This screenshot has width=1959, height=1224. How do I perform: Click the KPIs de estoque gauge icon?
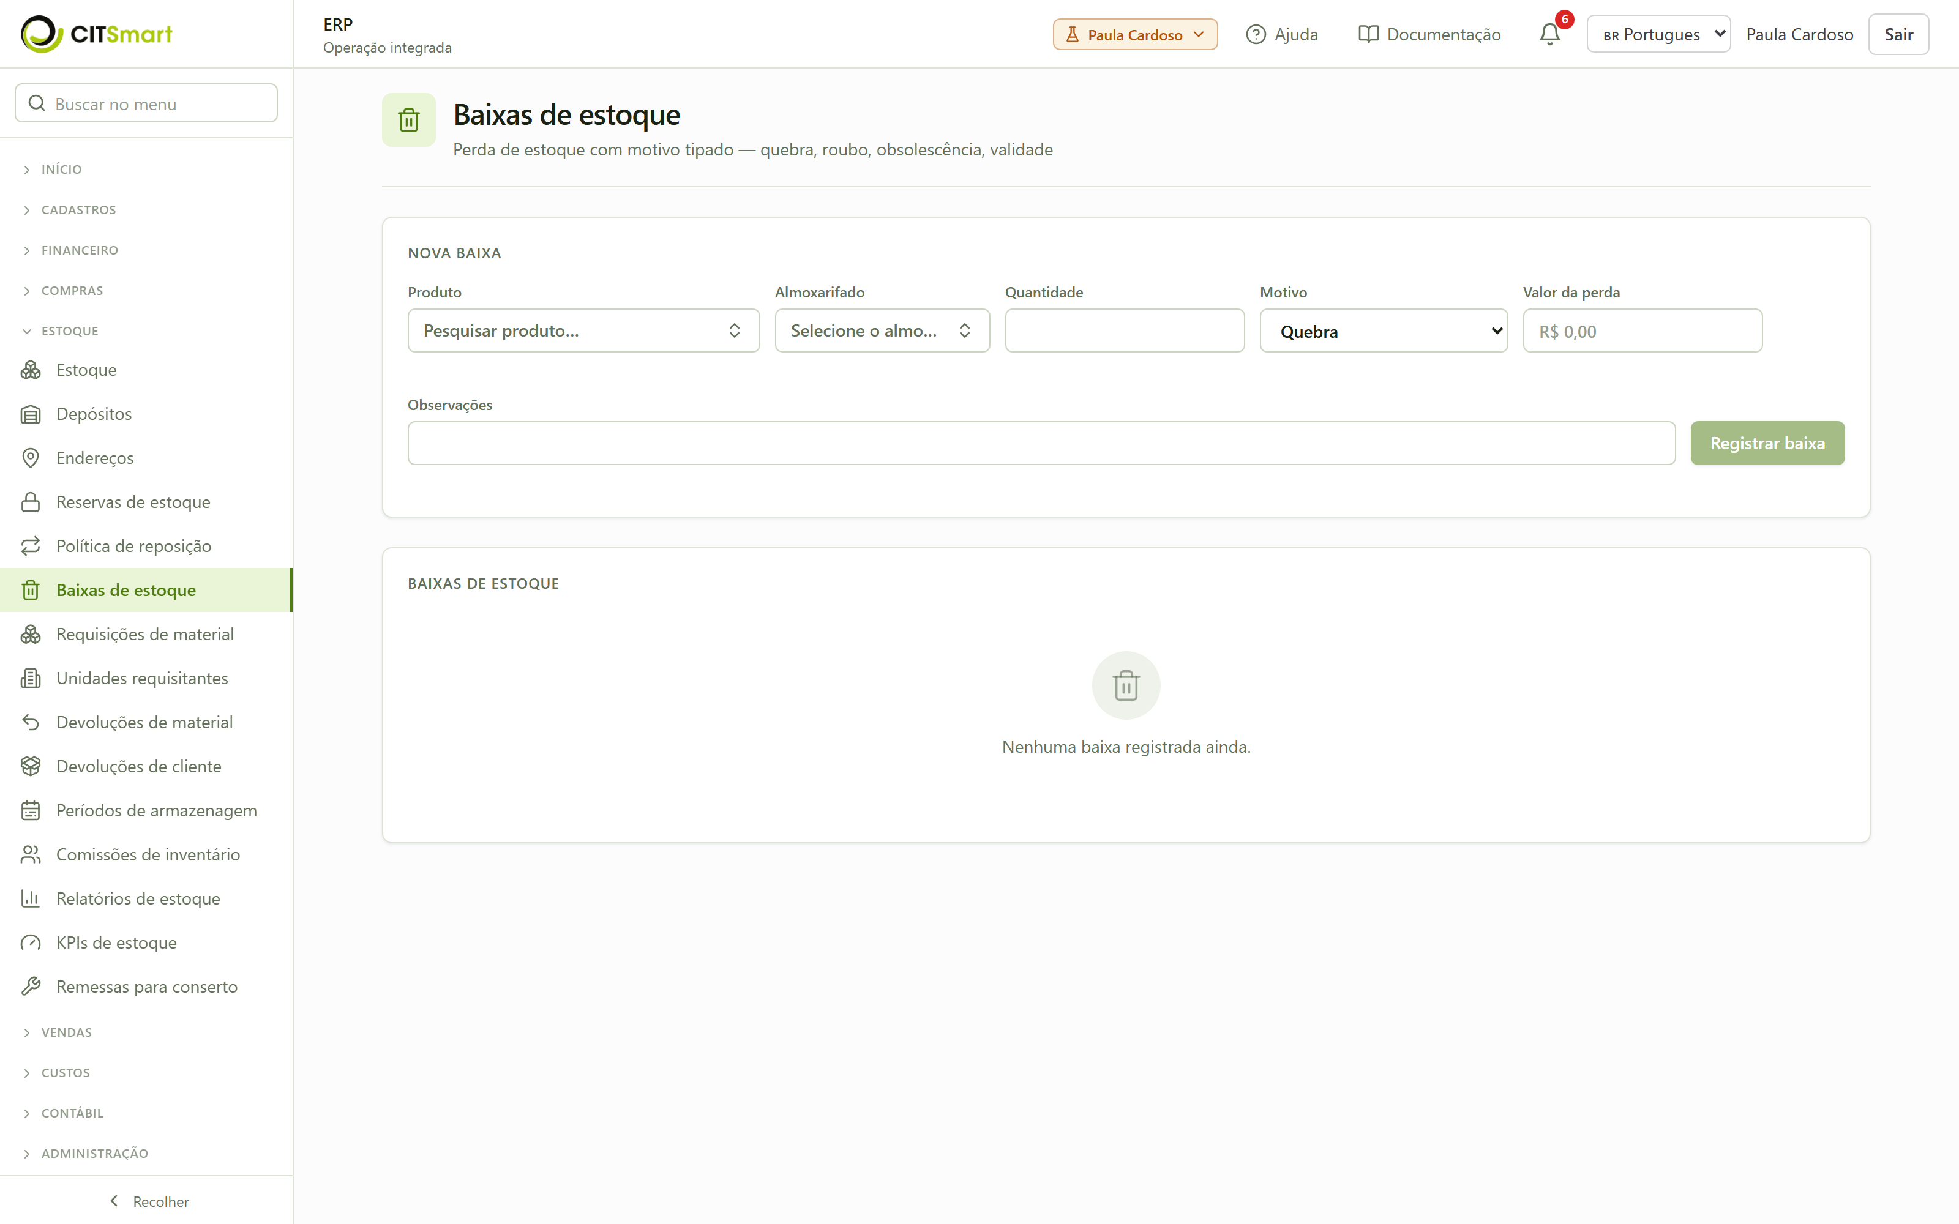point(31,943)
